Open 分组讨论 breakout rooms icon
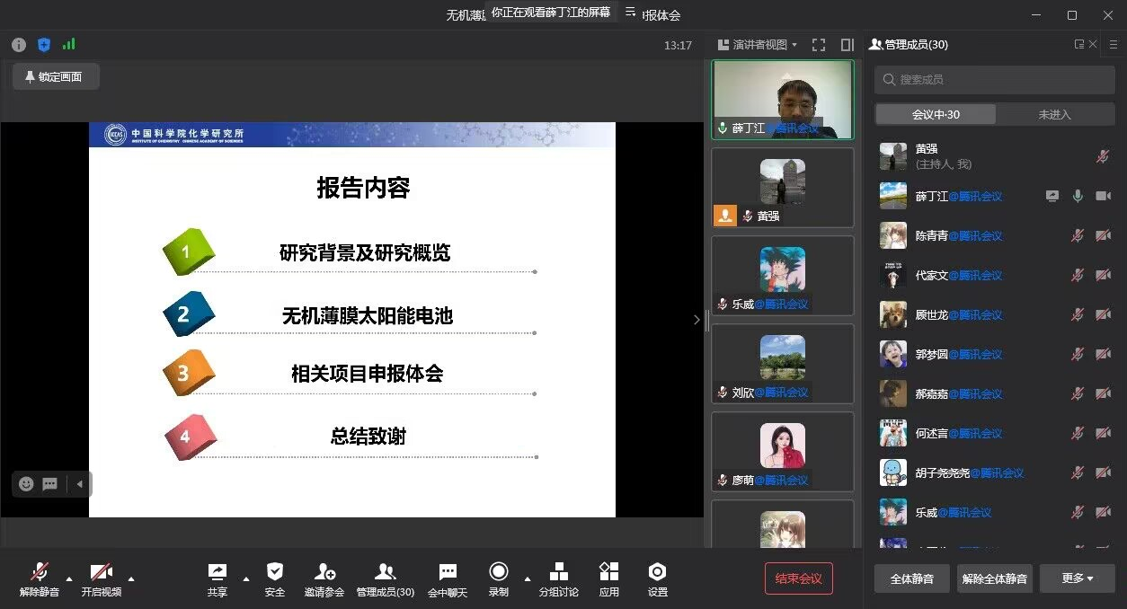Image resolution: width=1127 pixels, height=609 pixels. [559, 572]
